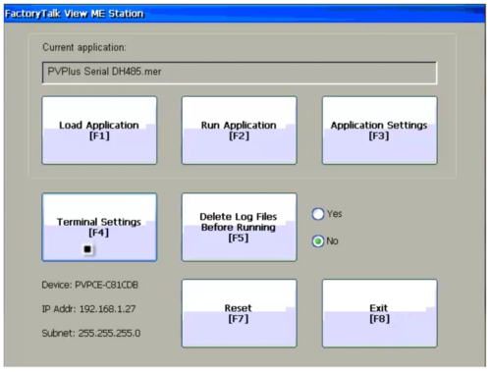Click the IP Addr: 192.168.1.27 text

[88, 309]
